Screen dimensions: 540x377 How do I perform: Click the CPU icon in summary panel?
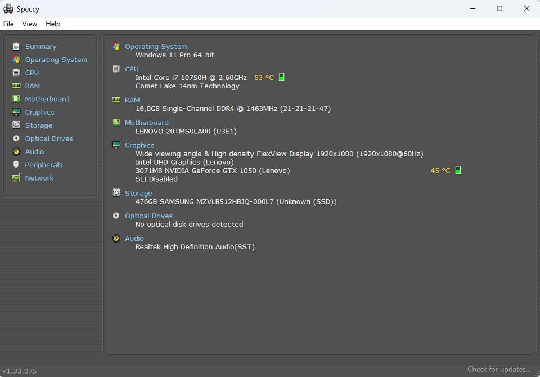(116, 69)
